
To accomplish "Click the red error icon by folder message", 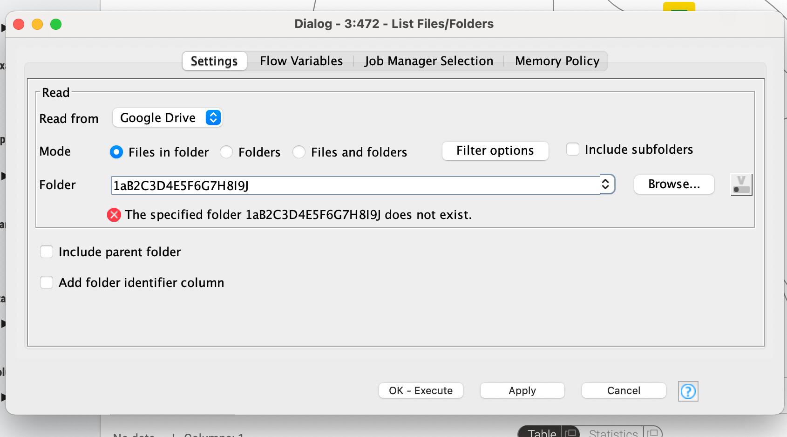I will tap(114, 215).
